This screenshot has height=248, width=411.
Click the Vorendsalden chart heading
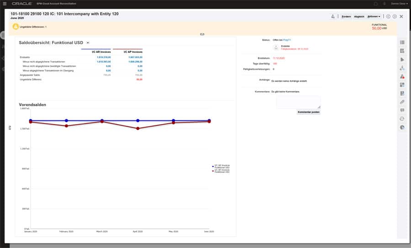point(32,104)
